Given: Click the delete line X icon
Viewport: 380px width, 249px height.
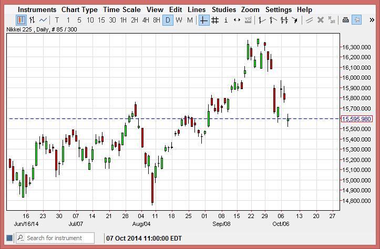Looking at the screenshot, I should (x=321, y=20).
